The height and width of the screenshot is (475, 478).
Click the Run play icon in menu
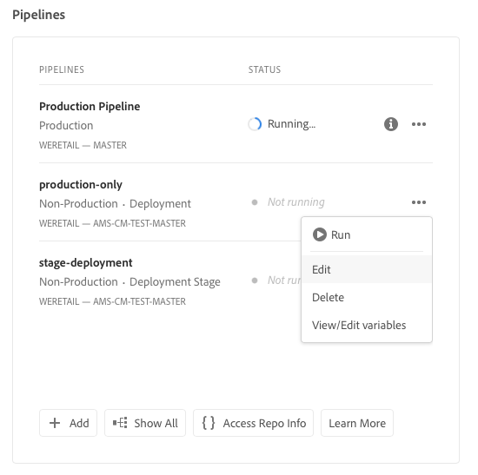tap(320, 234)
